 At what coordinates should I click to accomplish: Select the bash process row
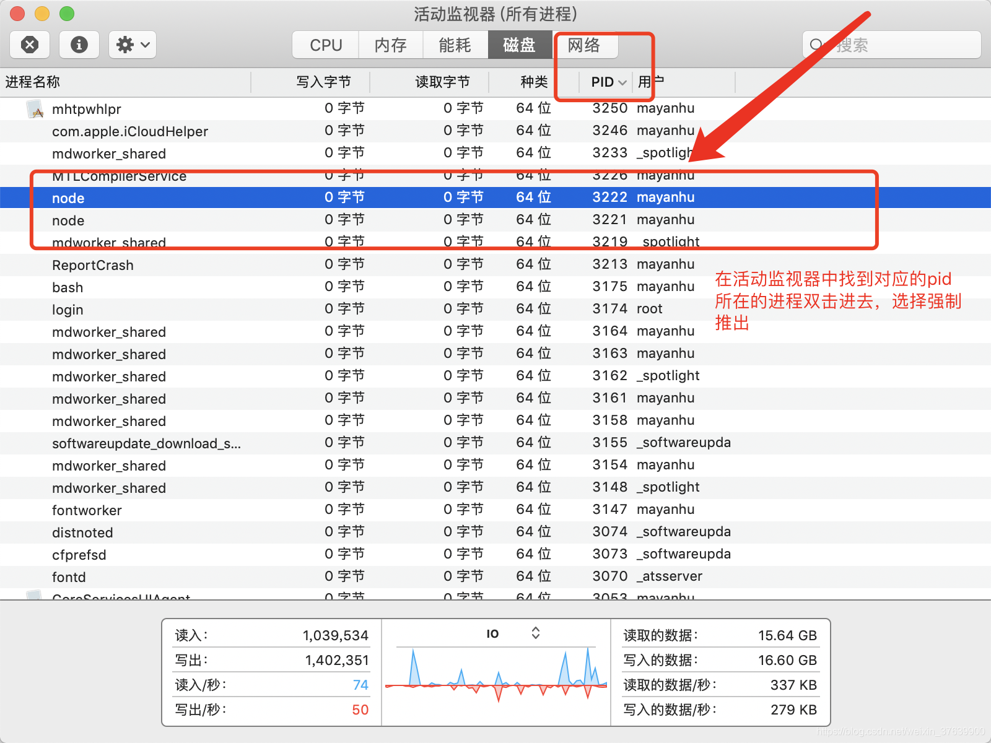(x=495, y=287)
